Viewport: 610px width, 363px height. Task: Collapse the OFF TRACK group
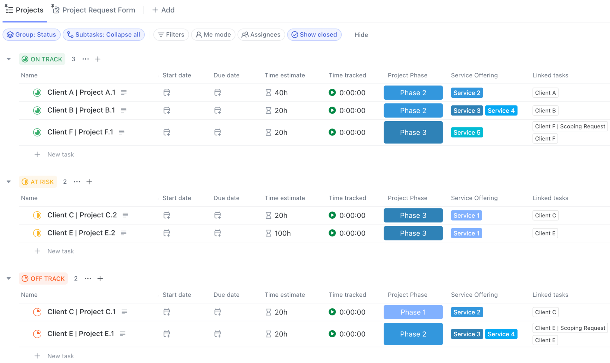pos(9,279)
